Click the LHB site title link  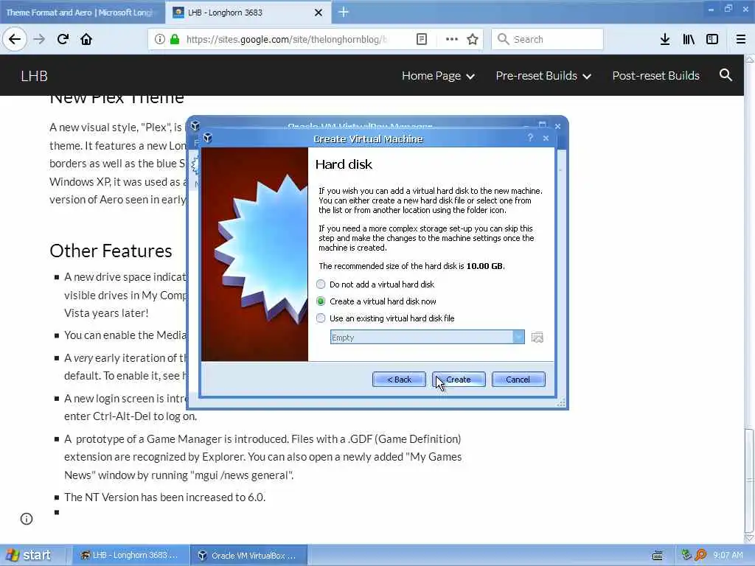pyautogui.click(x=34, y=76)
